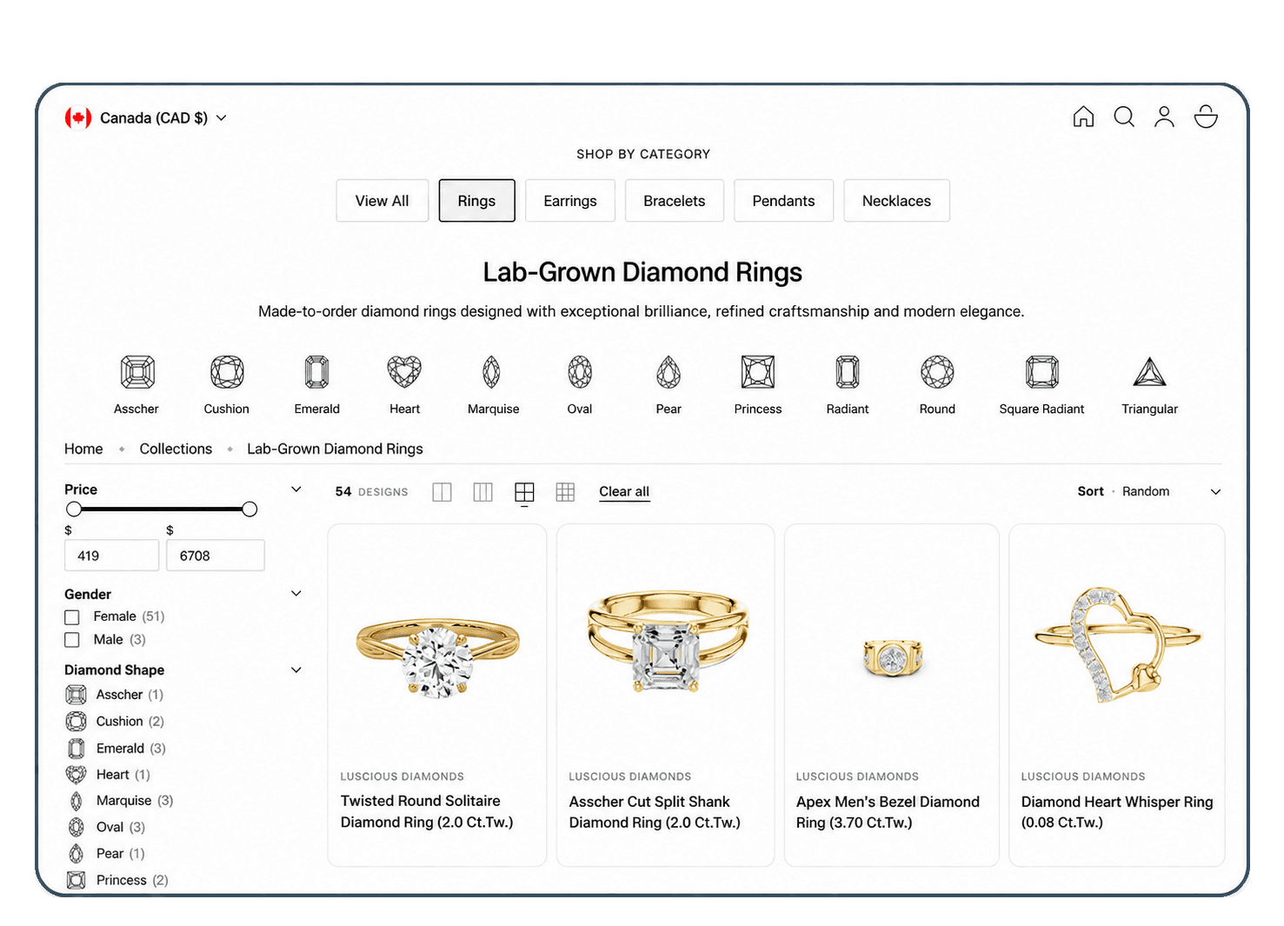This screenshot has width=1284, height=926.
Task: Filter by Asscher in Diamond Shape sidebar
Action: click(115, 695)
